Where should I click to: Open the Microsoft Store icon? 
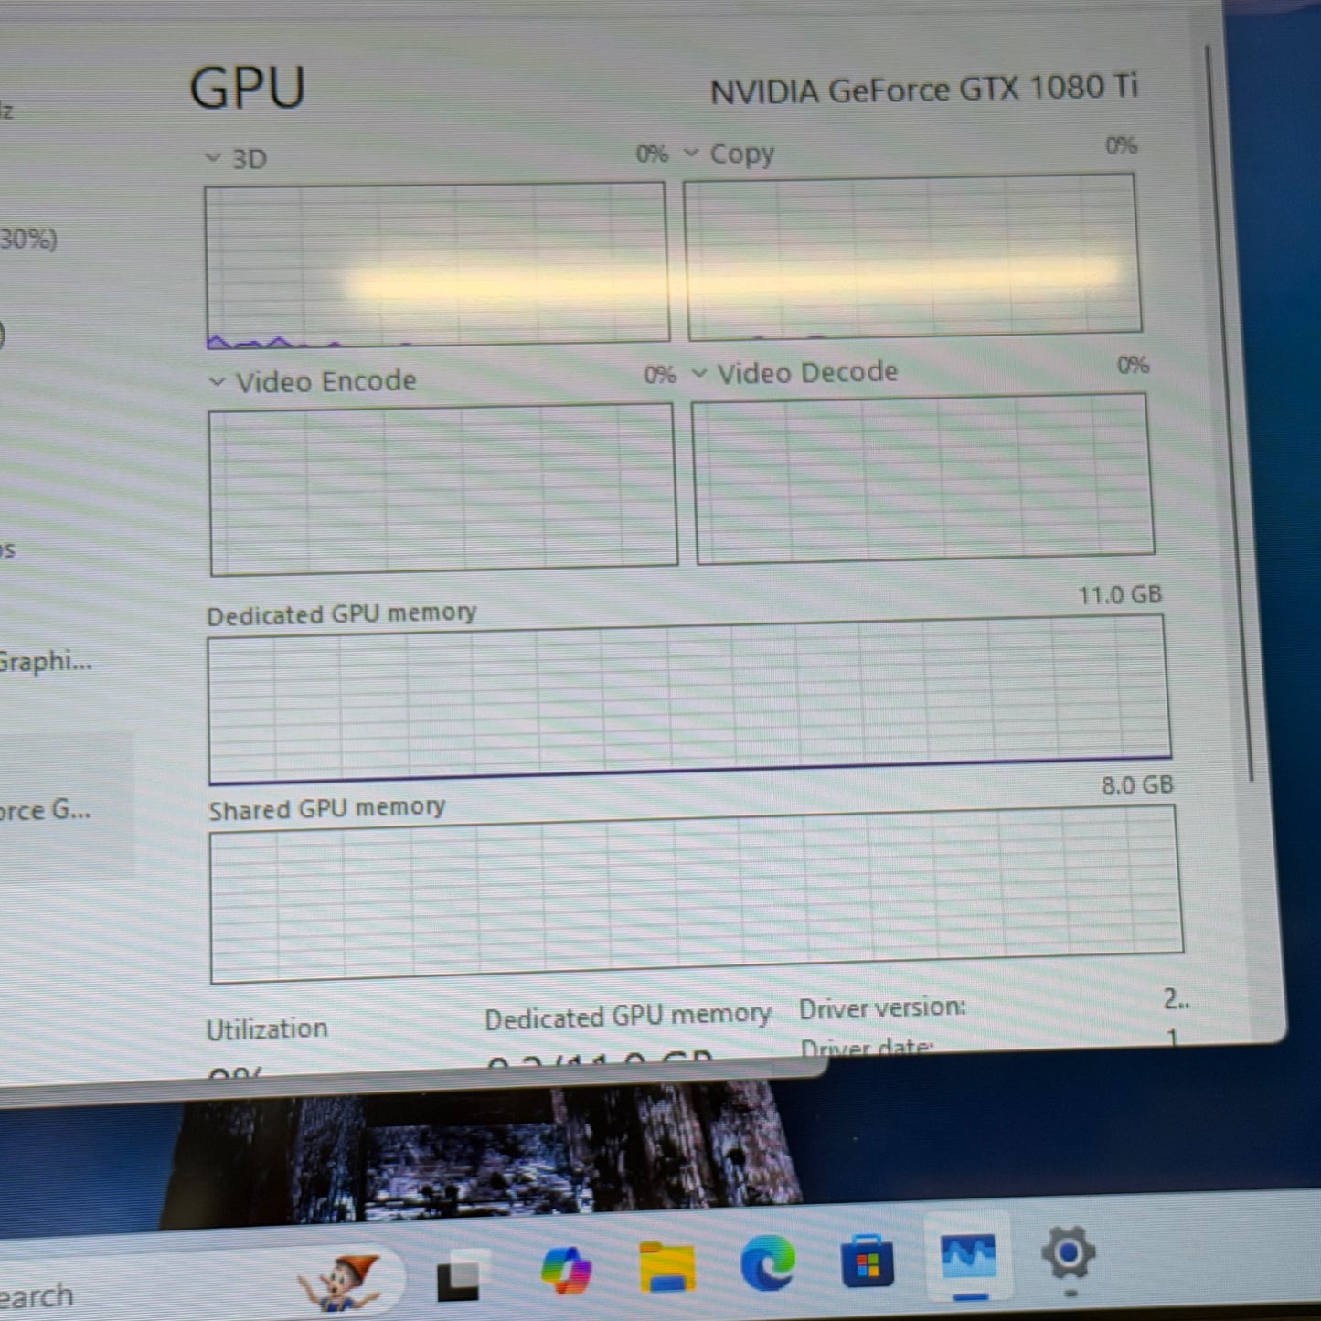pos(867,1260)
